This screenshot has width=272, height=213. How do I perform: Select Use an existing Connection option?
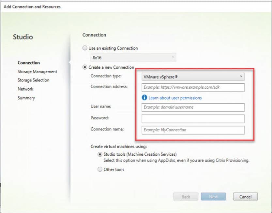point(85,48)
